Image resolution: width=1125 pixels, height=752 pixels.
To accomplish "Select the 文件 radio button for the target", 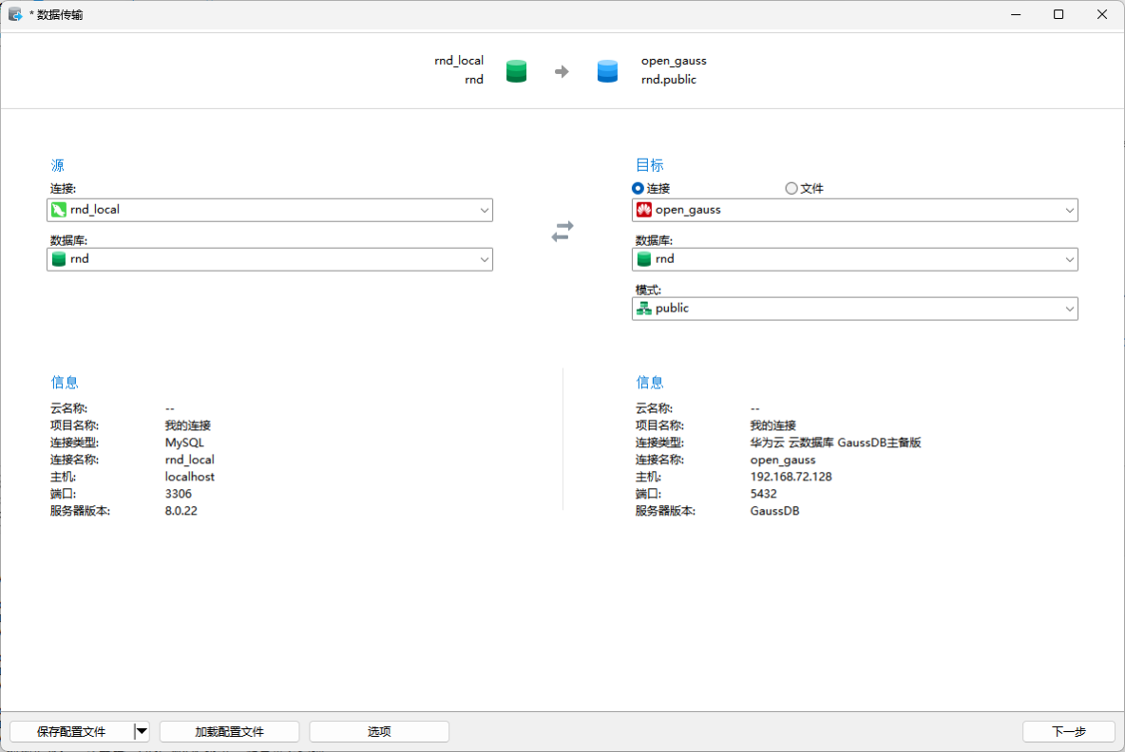I will [x=790, y=188].
